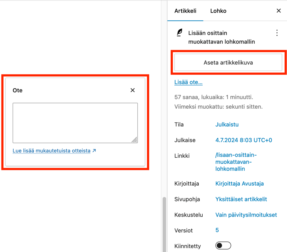The width and height of the screenshot is (287, 252).
Task: Click the Keskustelu label
Action: click(189, 215)
